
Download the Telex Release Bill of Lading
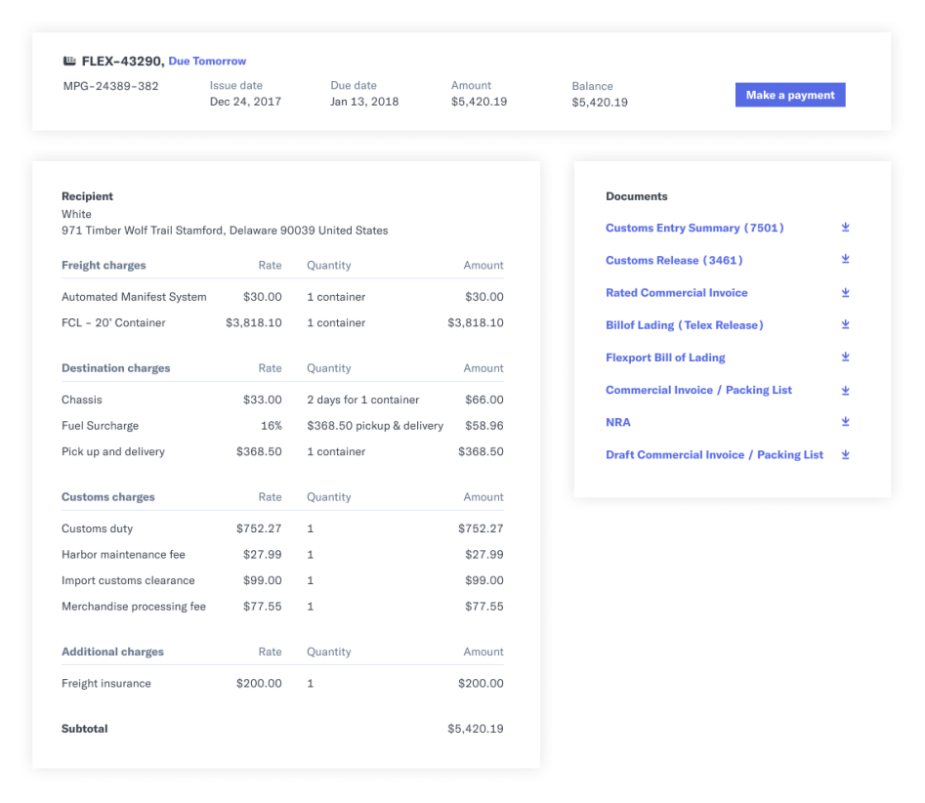pyautogui.click(x=845, y=324)
